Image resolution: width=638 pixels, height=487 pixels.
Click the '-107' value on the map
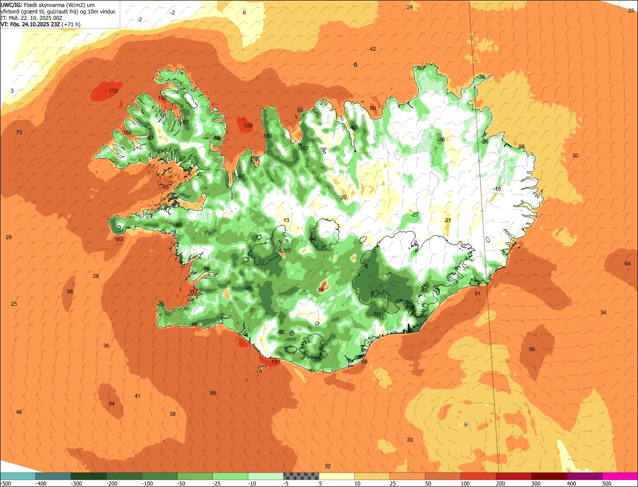point(304,148)
